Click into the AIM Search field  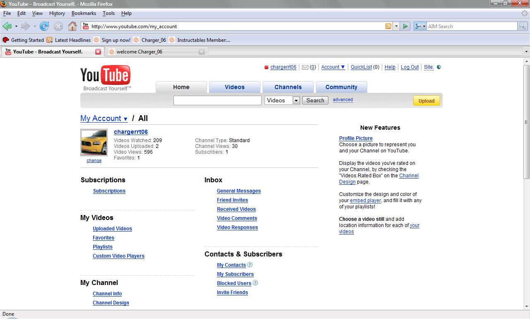point(472,26)
